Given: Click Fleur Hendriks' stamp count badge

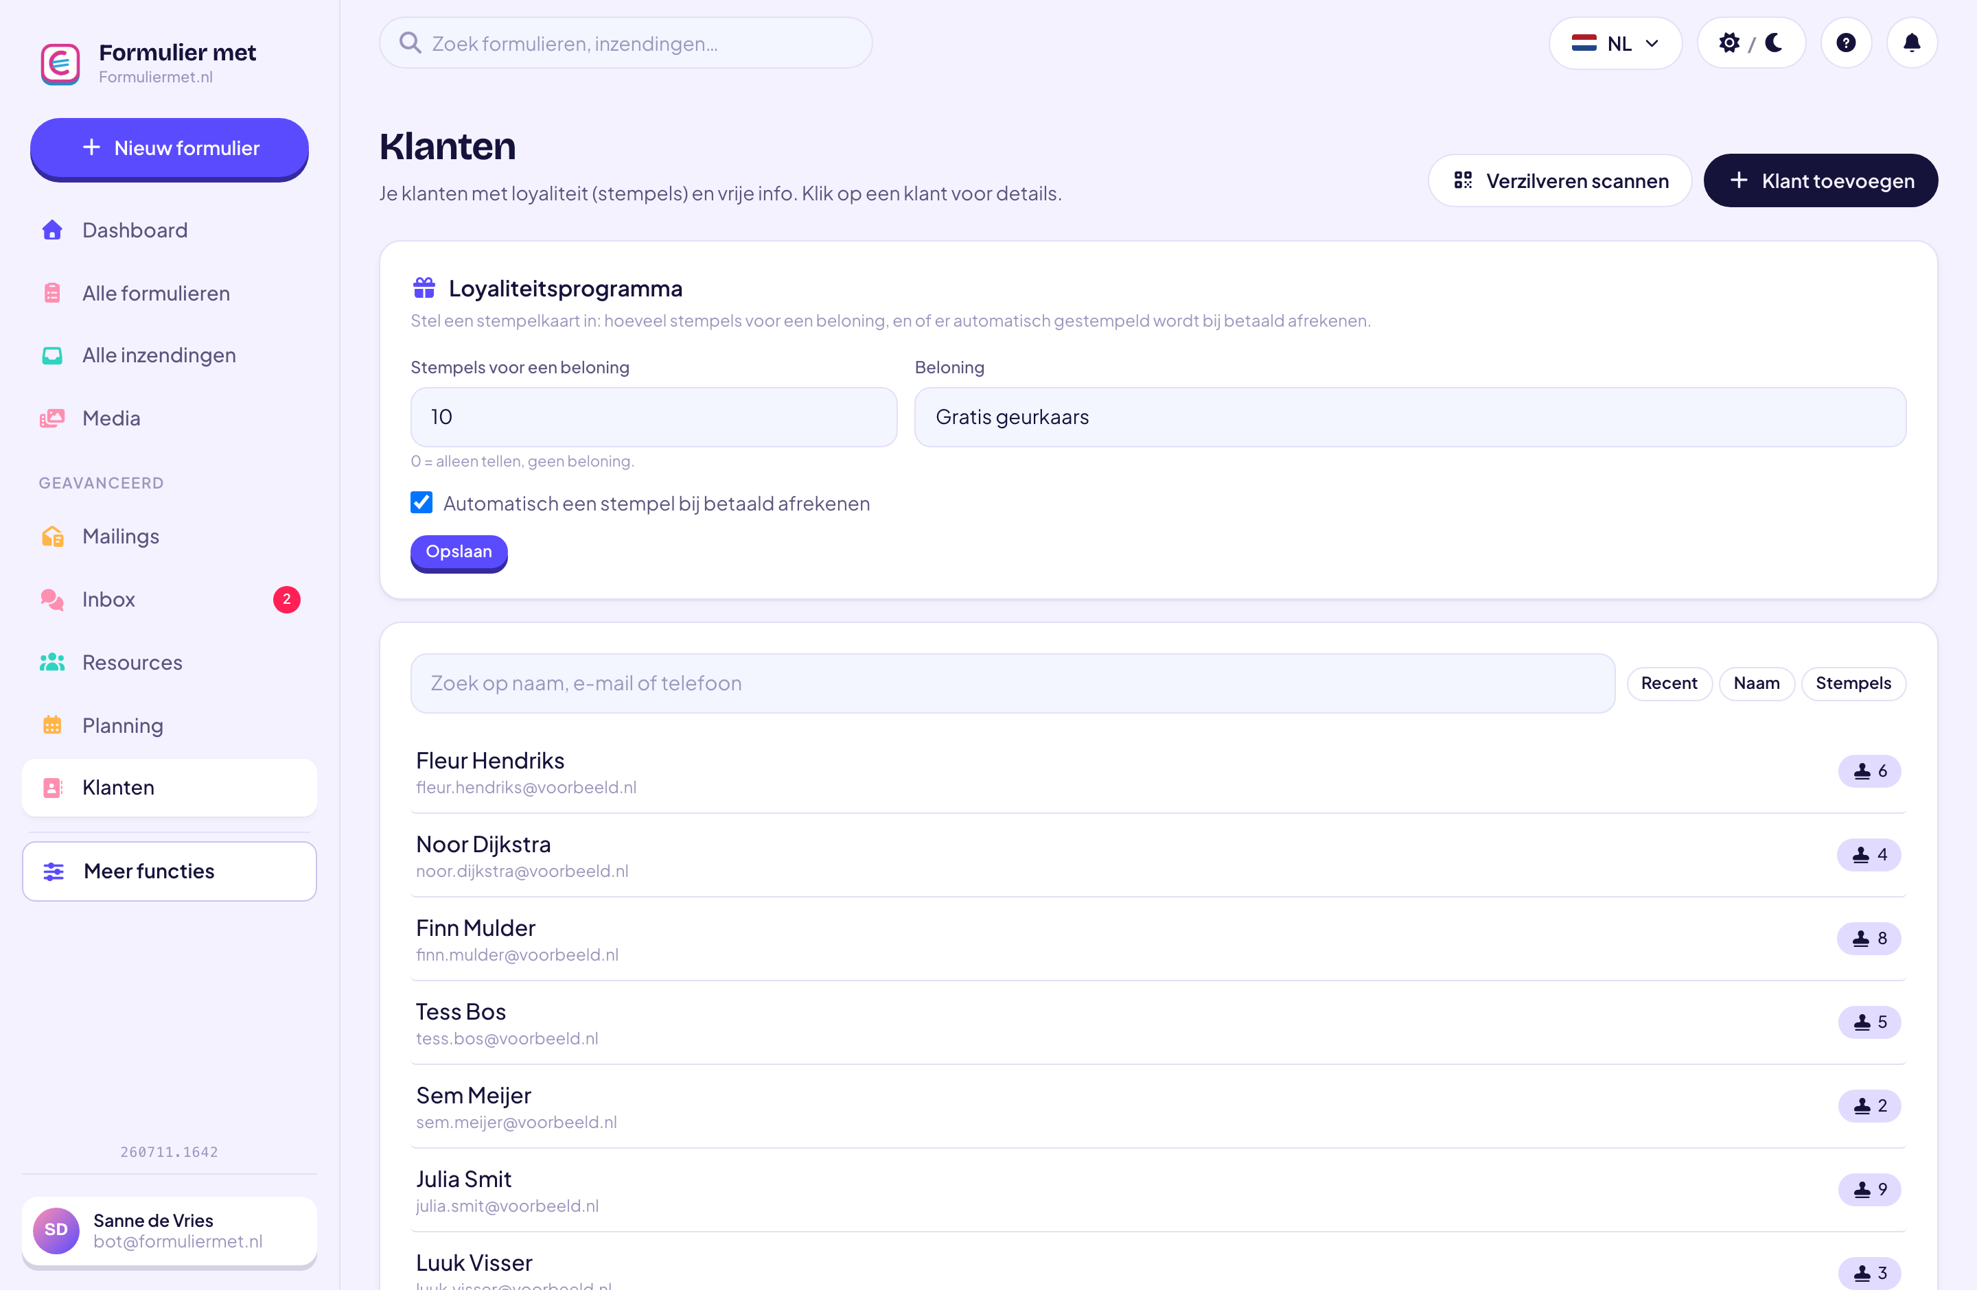Looking at the screenshot, I should click(1869, 771).
